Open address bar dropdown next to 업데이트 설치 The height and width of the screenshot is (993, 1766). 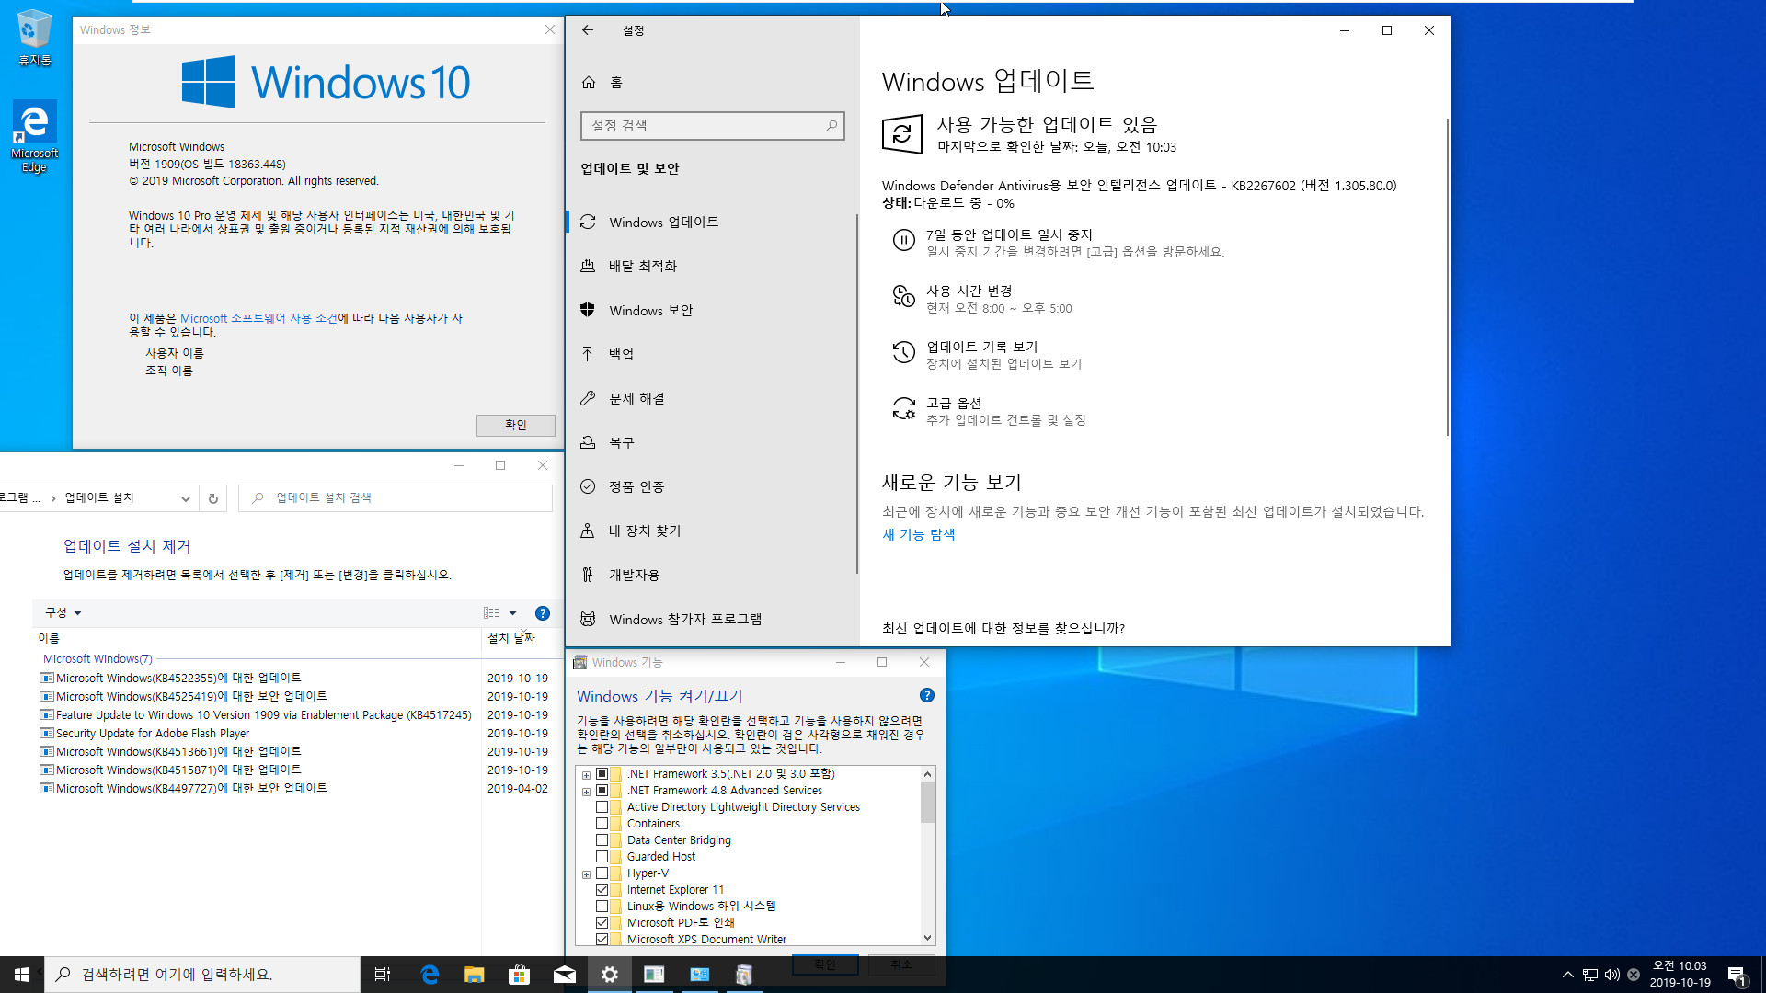point(186,498)
